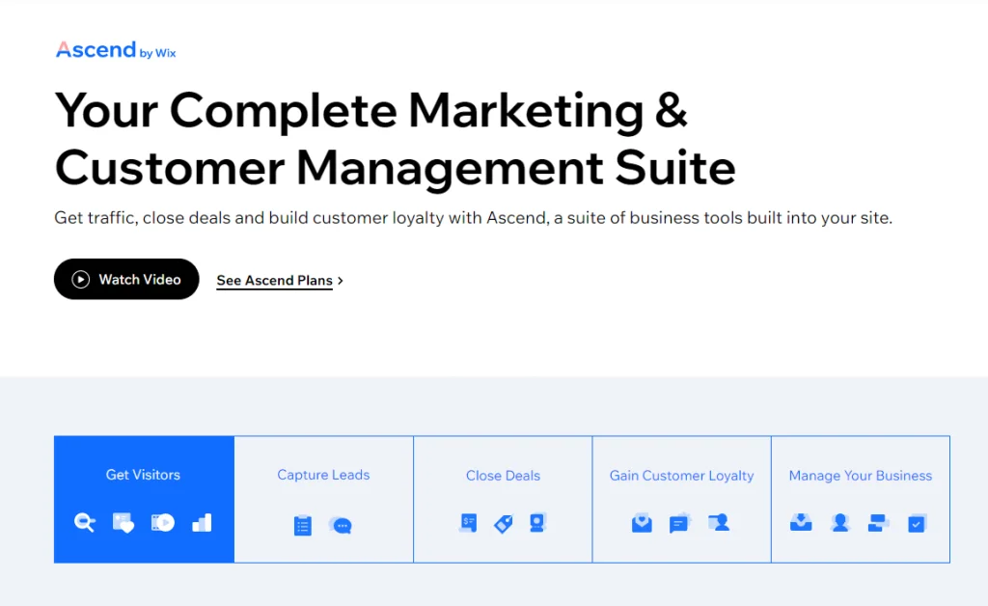
Task: Click the price tag coupon icon
Action: [503, 524]
